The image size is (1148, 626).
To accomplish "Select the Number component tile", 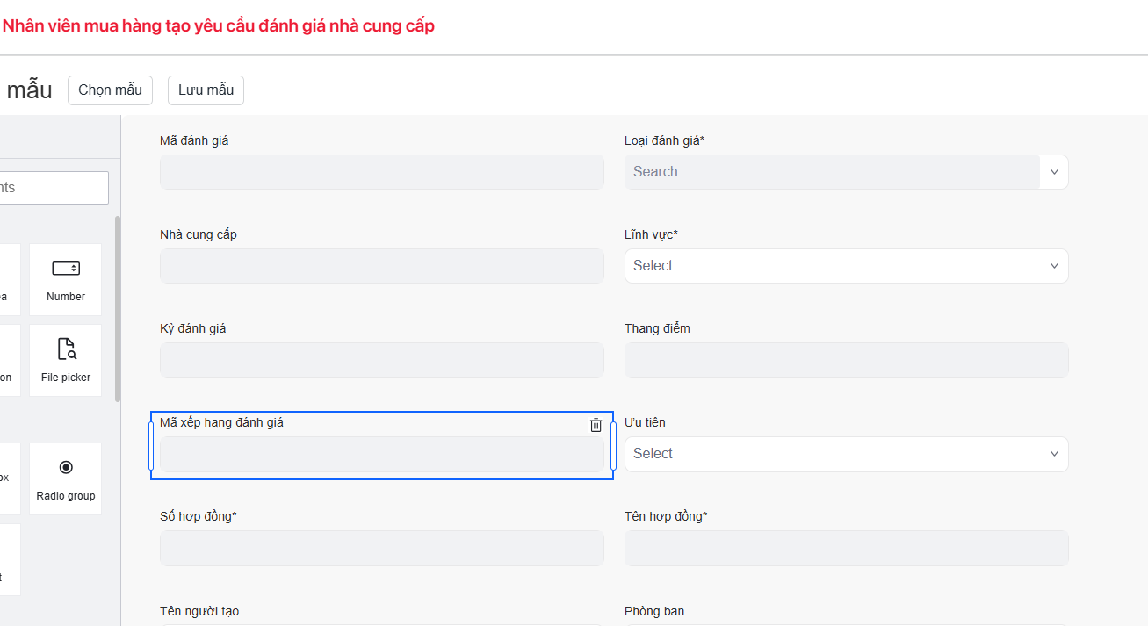I will tap(66, 279).
